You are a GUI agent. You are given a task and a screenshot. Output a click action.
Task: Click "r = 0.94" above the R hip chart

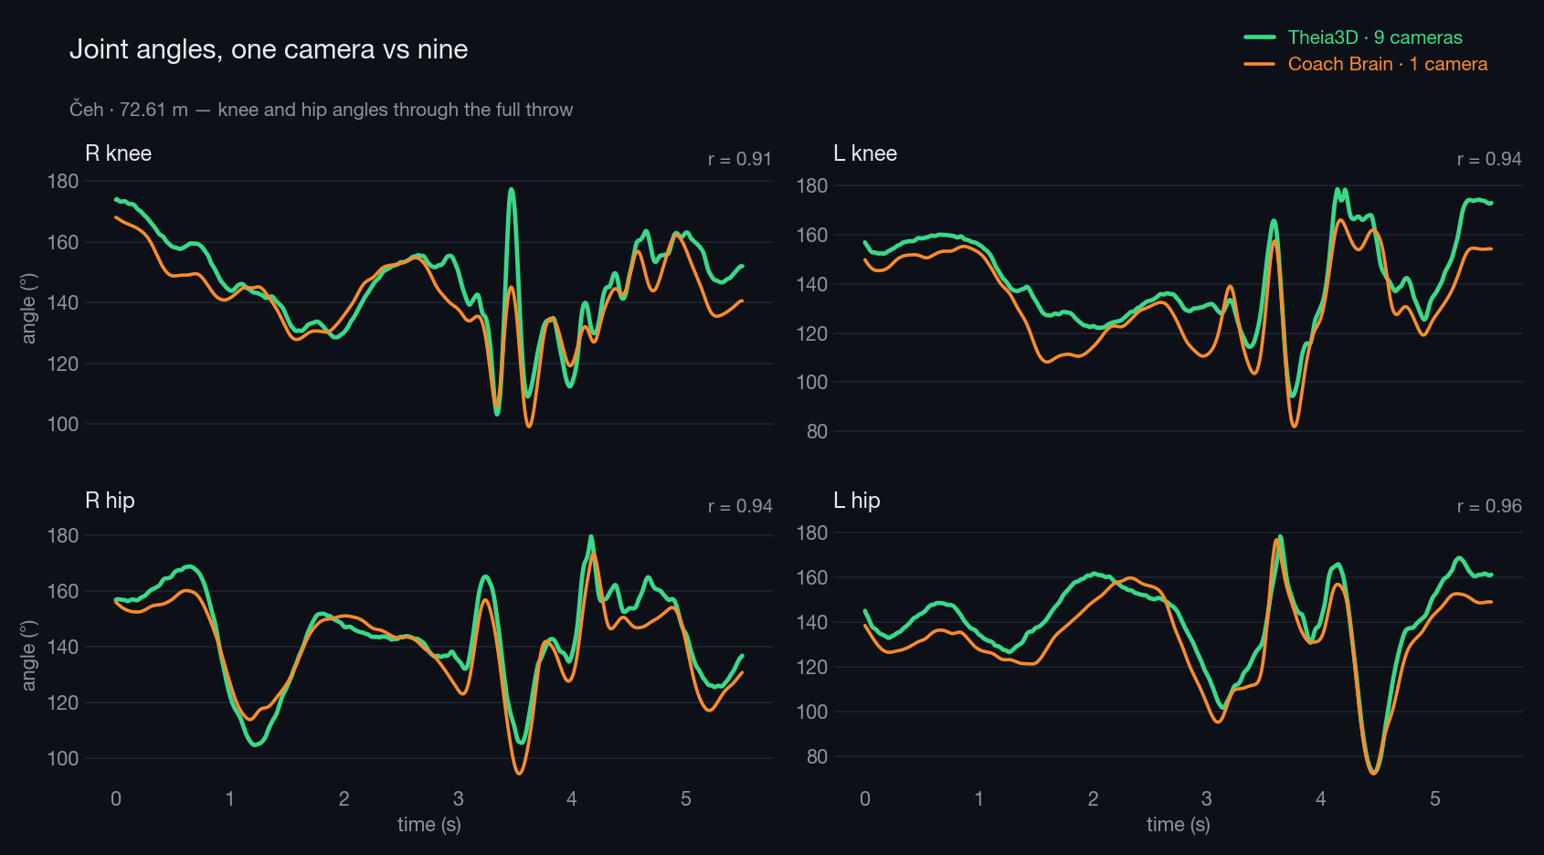740,506
